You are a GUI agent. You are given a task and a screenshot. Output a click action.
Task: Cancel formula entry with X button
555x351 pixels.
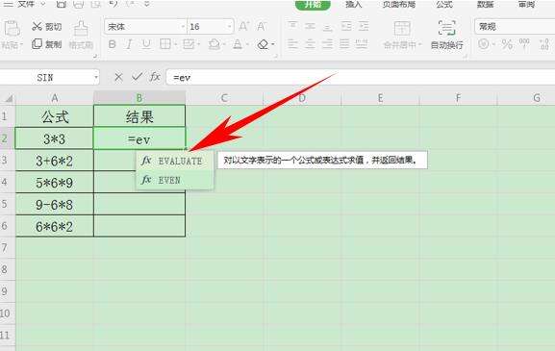point(118,77)
